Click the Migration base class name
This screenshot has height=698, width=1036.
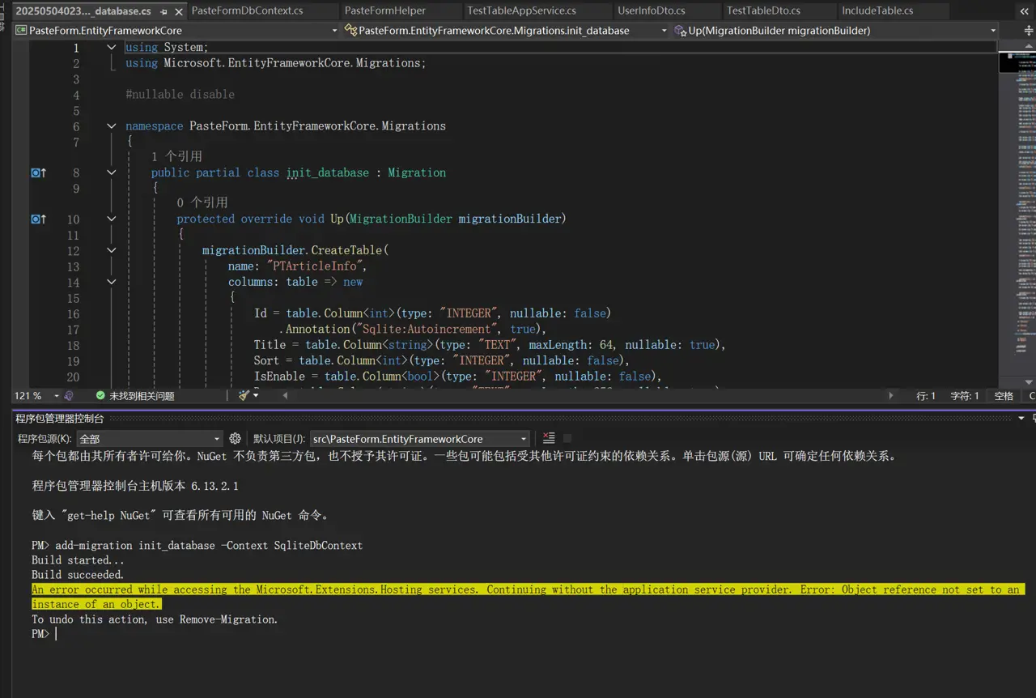tap(417, 172)
